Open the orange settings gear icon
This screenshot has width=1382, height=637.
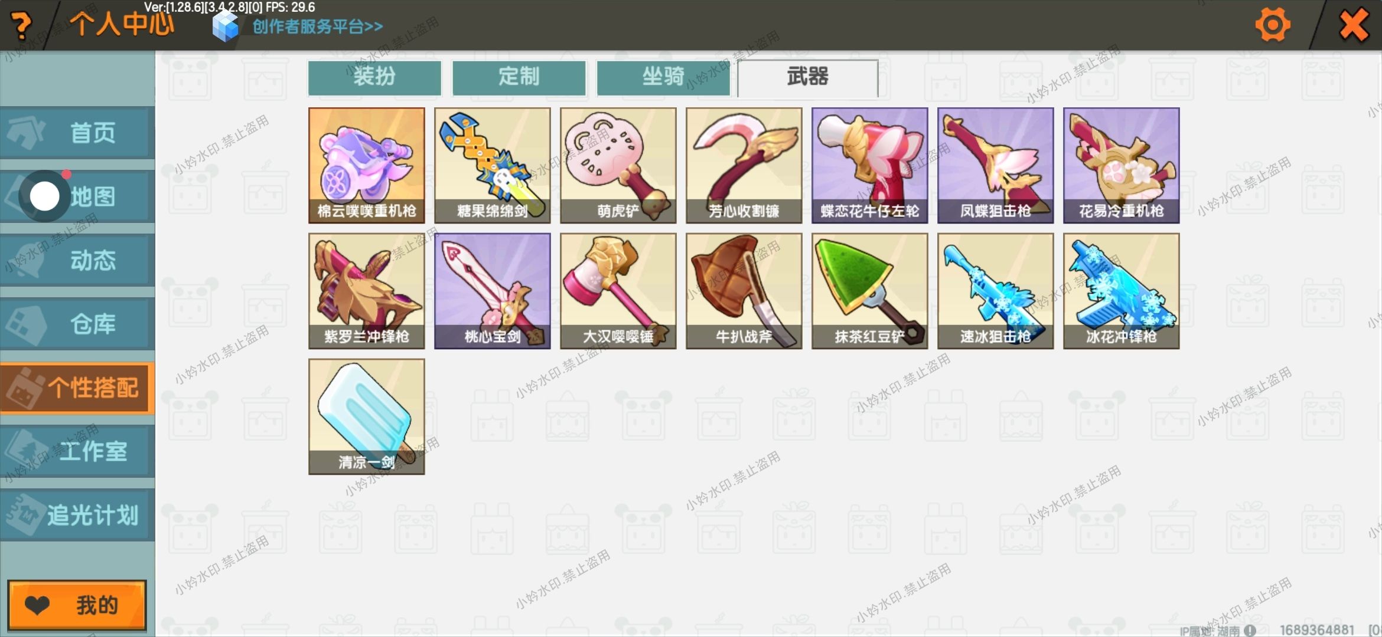pos(1272,25)
